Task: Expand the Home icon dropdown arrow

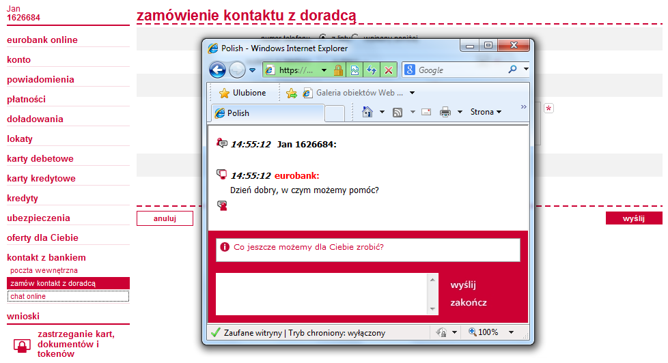Action: (x=382, y=112)
